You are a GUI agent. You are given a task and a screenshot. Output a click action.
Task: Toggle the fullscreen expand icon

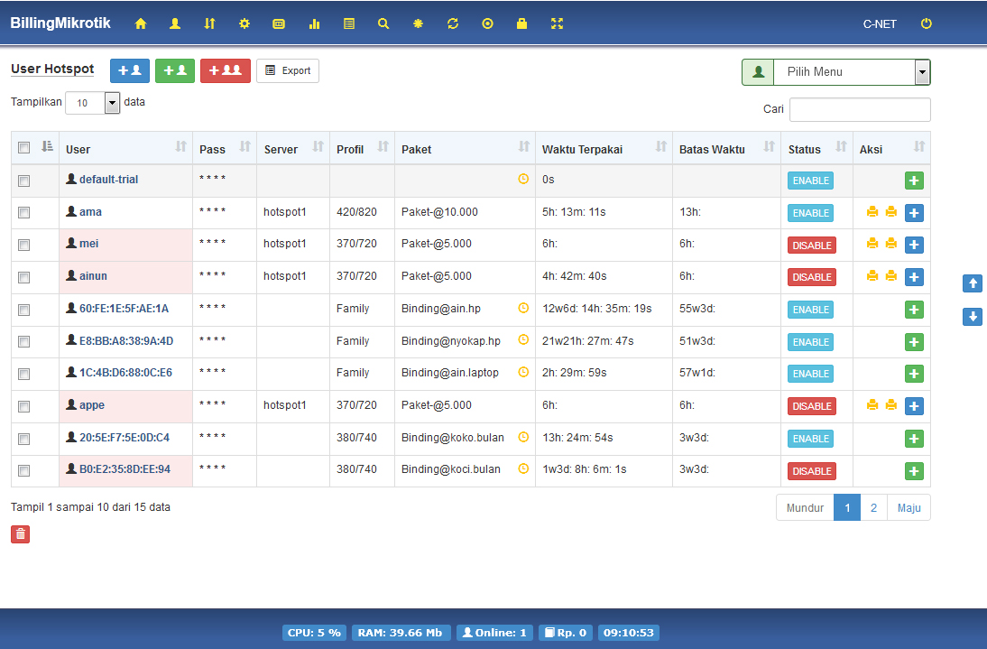click(x=557, y=23)
